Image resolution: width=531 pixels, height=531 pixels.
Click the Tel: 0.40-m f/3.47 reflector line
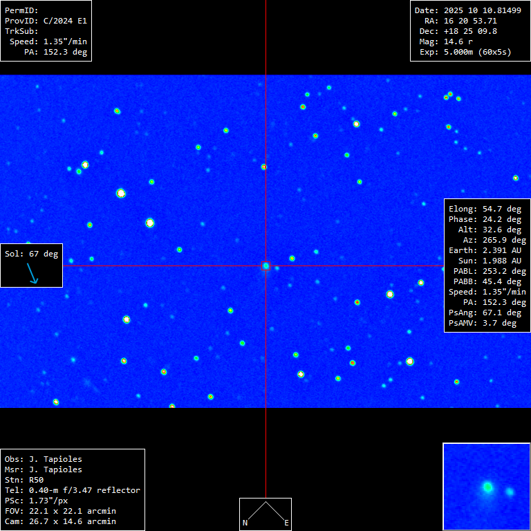point(73,490)
